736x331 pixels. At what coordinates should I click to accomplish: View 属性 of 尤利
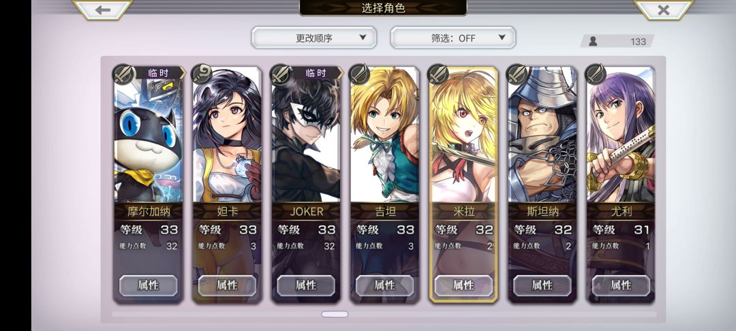(x=621, y=285)
